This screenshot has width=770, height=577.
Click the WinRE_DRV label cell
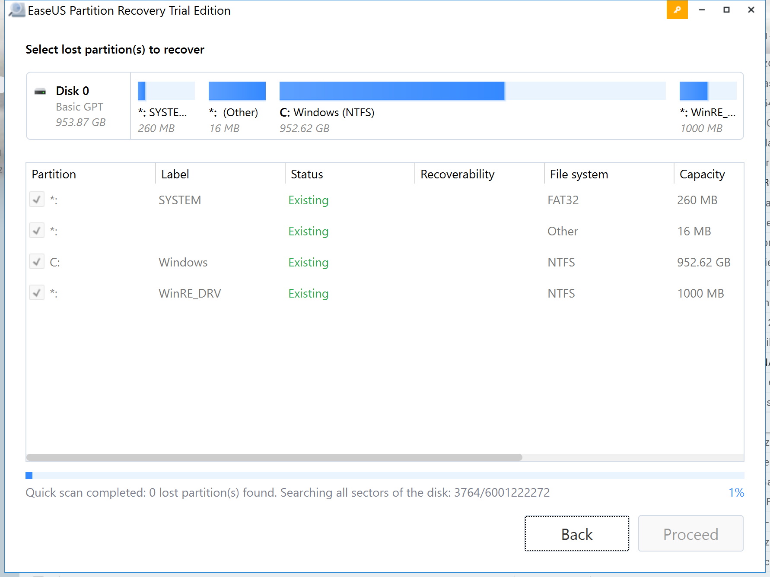[x=190, y=293]
